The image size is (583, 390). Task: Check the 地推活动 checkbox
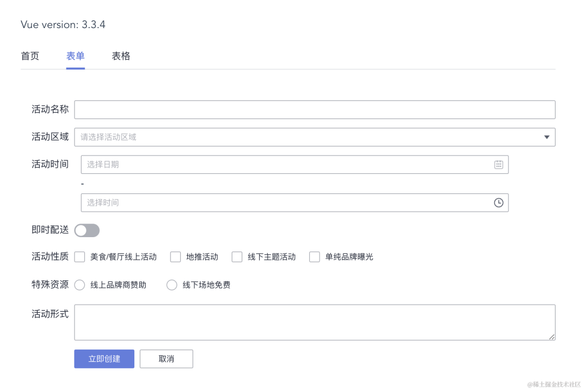coord(175,257)
